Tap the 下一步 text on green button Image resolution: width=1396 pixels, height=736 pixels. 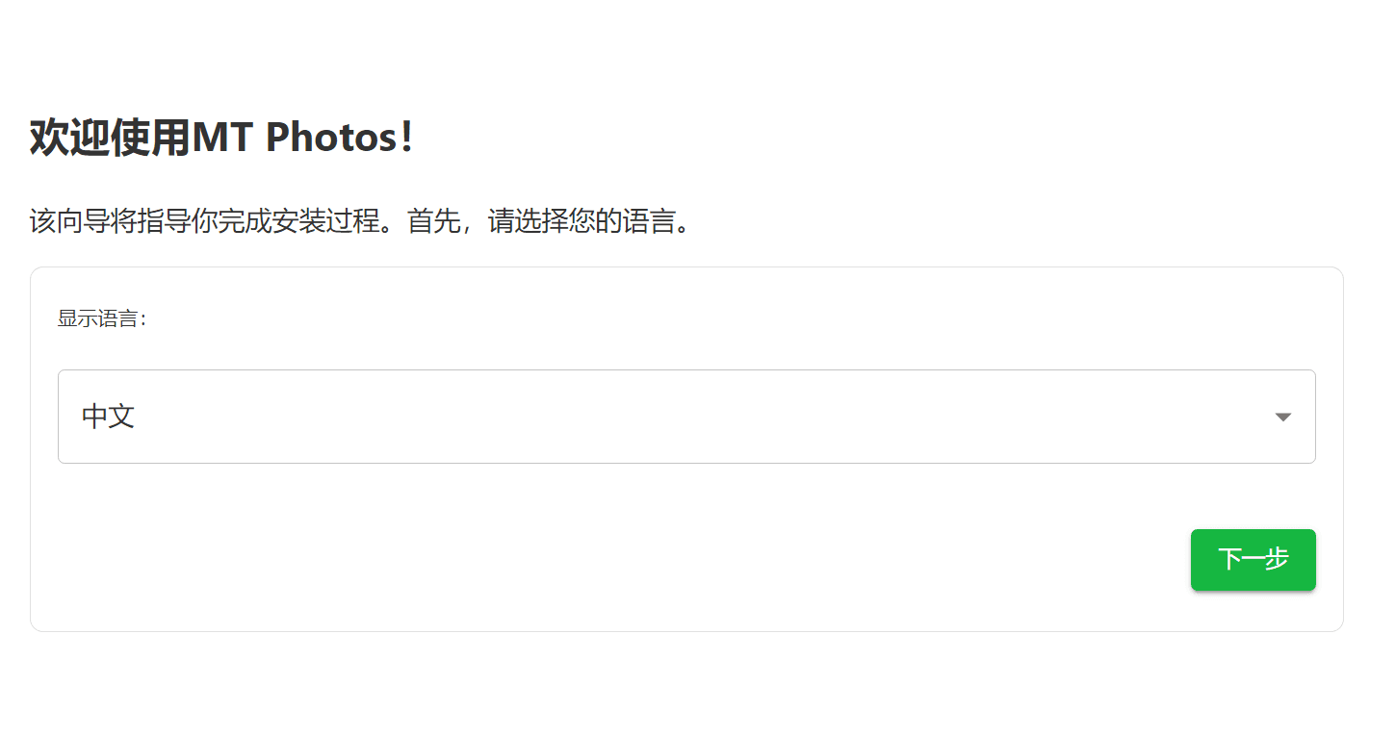click(1253, 559)
